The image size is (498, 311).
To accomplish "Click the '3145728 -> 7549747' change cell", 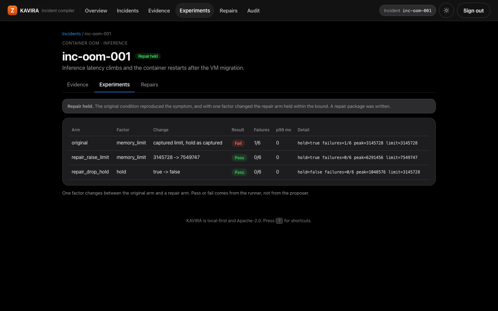I will coord(176,157).
